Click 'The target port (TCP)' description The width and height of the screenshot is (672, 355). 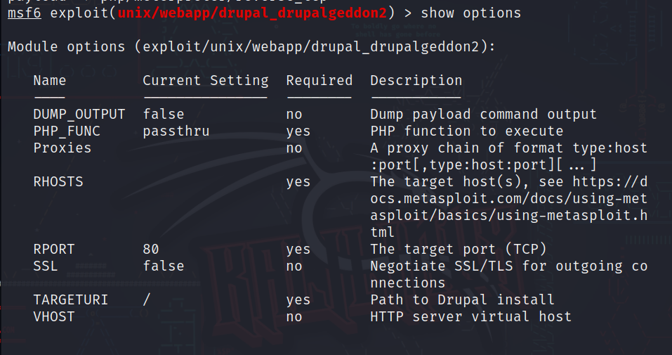[458, 250]
